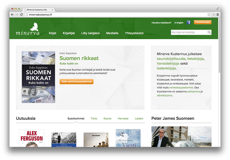The image size is (230, 160).
Task: Click the browser forward arrow
Action: tap(17, 15)
